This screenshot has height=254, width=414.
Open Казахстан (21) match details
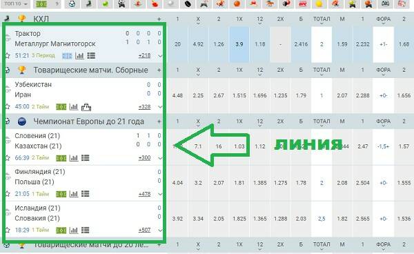(x=38, y=146)
